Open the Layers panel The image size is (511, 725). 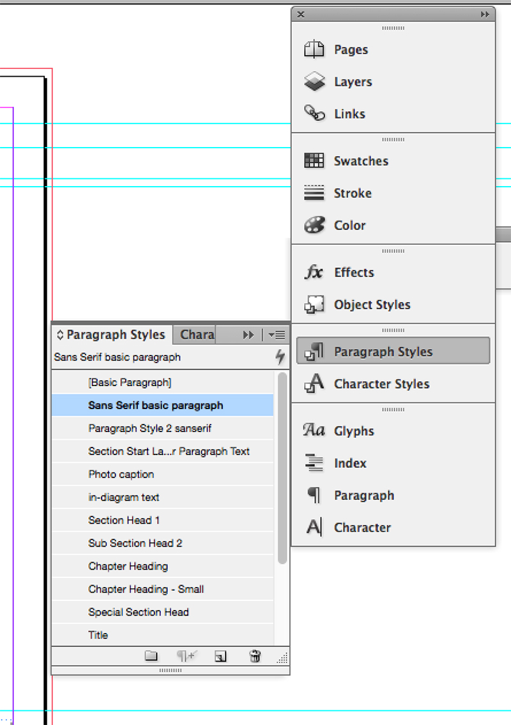[352, 82]
